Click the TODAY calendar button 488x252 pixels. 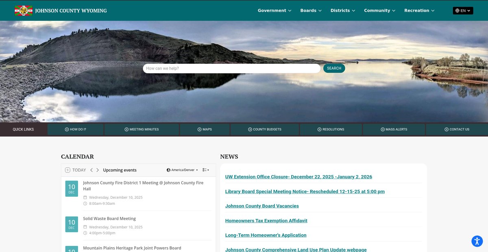(x=76, y=170)
